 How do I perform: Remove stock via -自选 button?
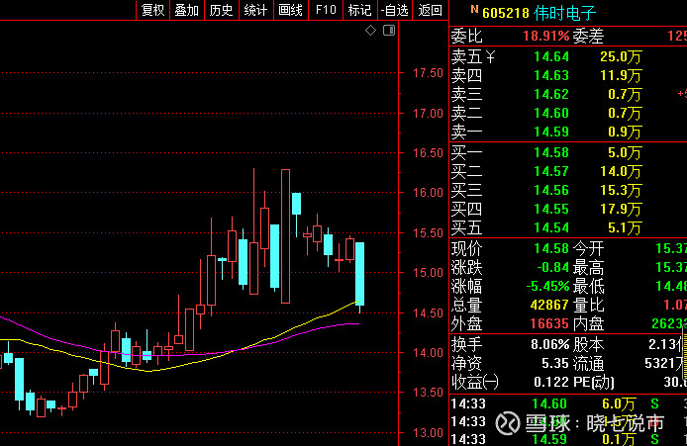pyautogui.click(x=394, y=10)
